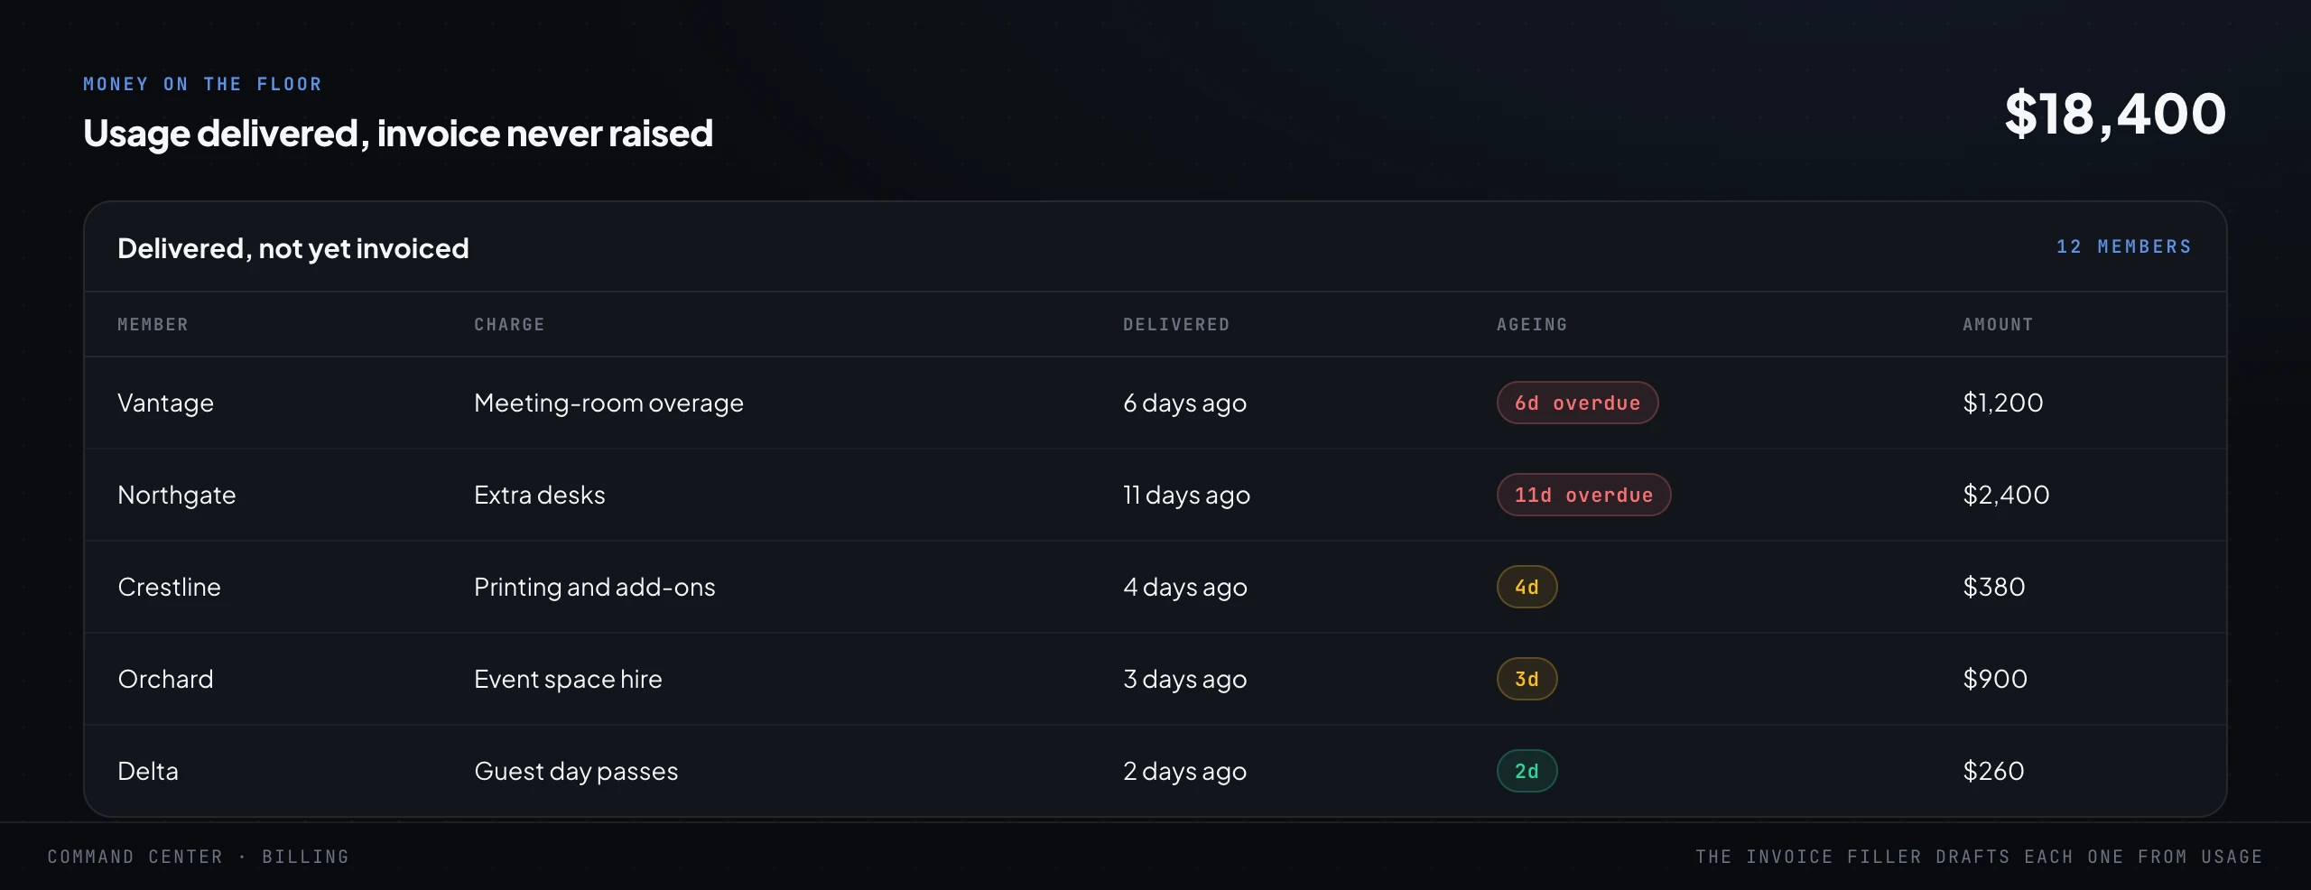This screenshot has height=890, width=2311.
Task: Sort by the Charge column header
Action: click(x=509, y=324)
